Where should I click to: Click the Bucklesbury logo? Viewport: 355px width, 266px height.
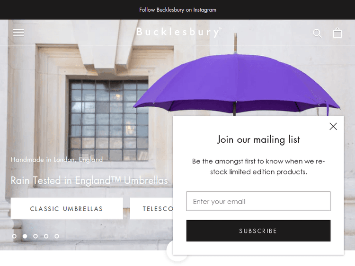179,32
